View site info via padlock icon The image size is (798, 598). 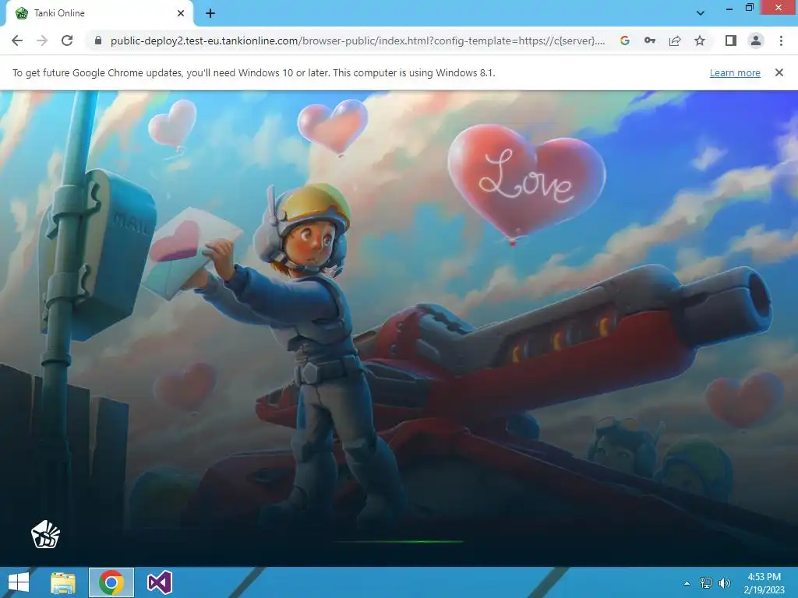(99, 40)
